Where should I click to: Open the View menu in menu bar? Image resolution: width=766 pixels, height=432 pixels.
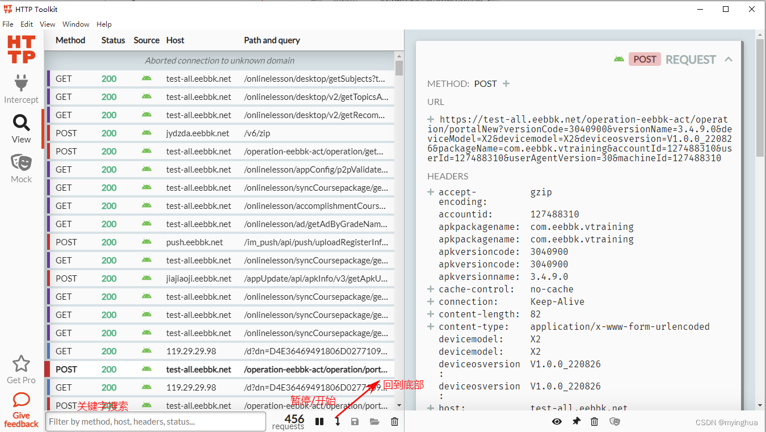(x=48, y=24)
